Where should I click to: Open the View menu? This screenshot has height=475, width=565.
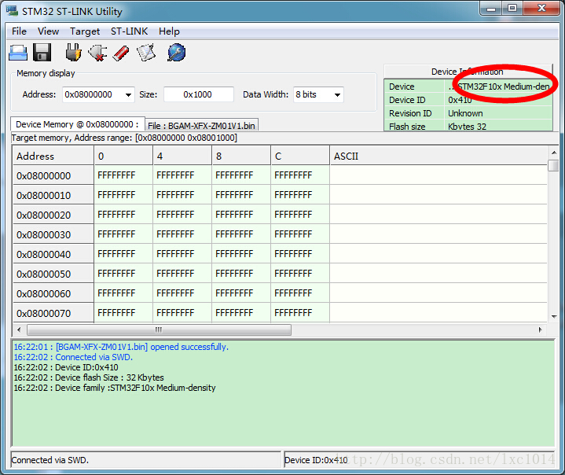pyautogui.click(x=48, y=31)
